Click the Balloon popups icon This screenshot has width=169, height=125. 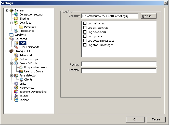(16, 59)
